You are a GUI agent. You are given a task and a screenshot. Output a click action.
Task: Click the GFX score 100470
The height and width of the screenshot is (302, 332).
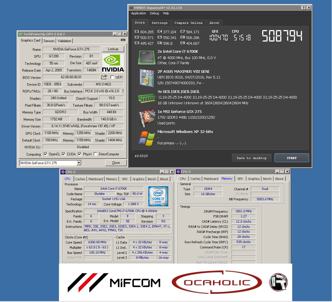pos(218,38)
